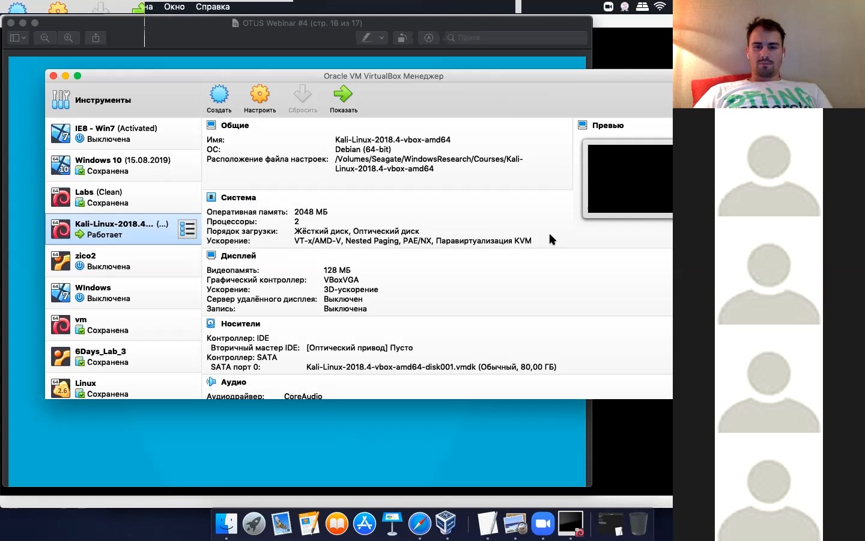Open Launchpad from the Dock
This screenshot has width=865, height=541.
coord(254,524)
